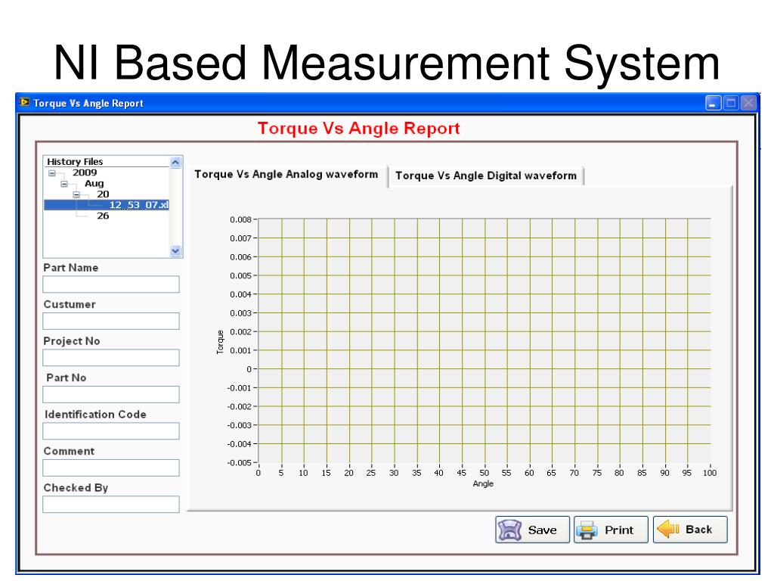
Task: Click the -0.005 minimum Torque axis value
Action: coord(239,463)
